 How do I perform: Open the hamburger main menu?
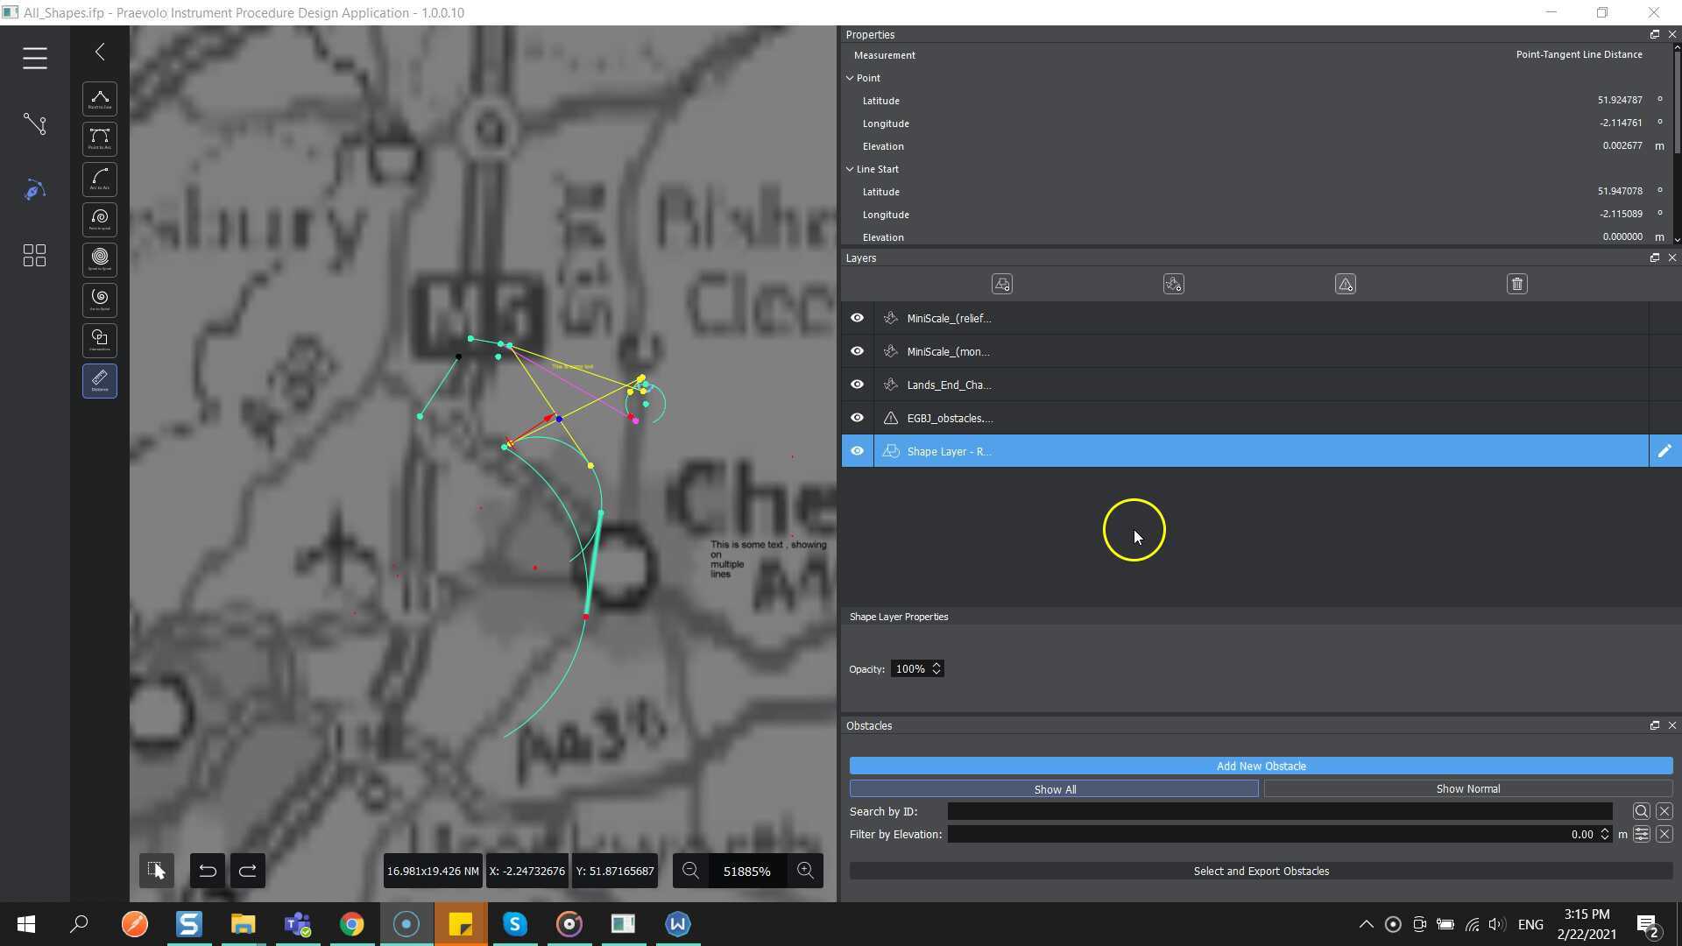tap(35, 58)
